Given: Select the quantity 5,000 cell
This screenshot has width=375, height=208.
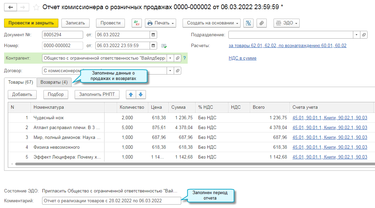Looking at the screenshot, I should pyautogui.click(x=132, y=127).
